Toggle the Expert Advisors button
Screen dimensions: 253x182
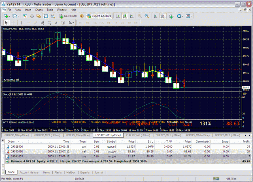tap(99, 16)
